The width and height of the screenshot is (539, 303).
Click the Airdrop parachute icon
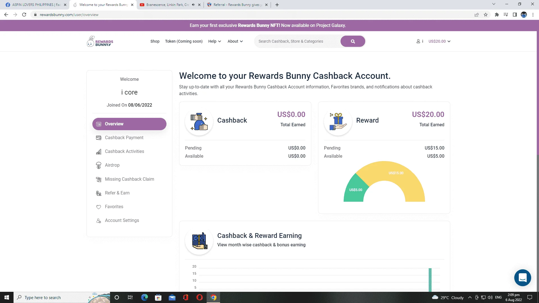99,165
